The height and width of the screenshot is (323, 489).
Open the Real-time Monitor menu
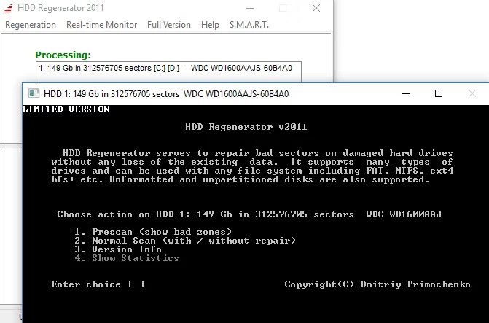pyautogui.click(x=101, y=25)
